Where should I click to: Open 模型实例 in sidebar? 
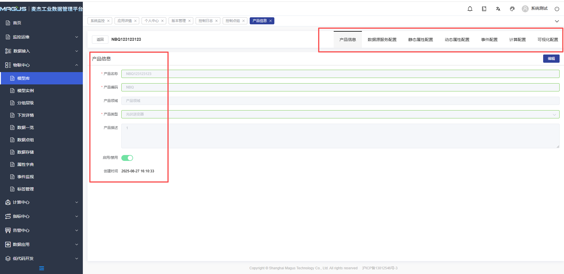click(x=26, y=91)
